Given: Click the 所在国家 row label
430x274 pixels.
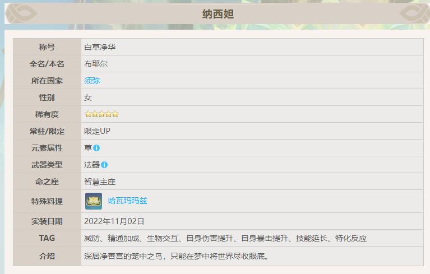Looking at the screenshot, I should (47, 81).
